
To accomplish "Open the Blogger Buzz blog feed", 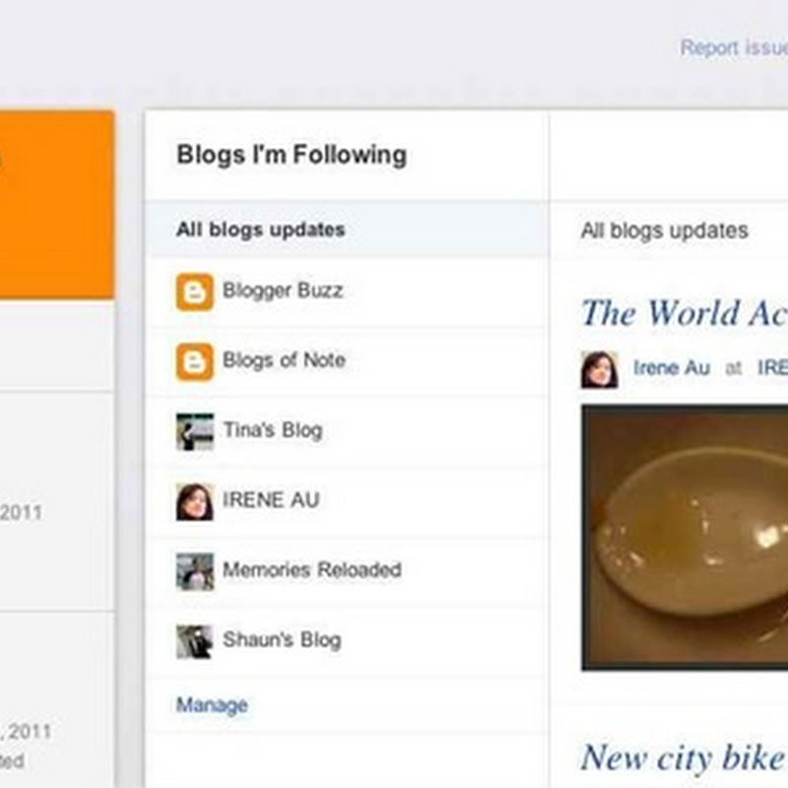I will point(283,292).
